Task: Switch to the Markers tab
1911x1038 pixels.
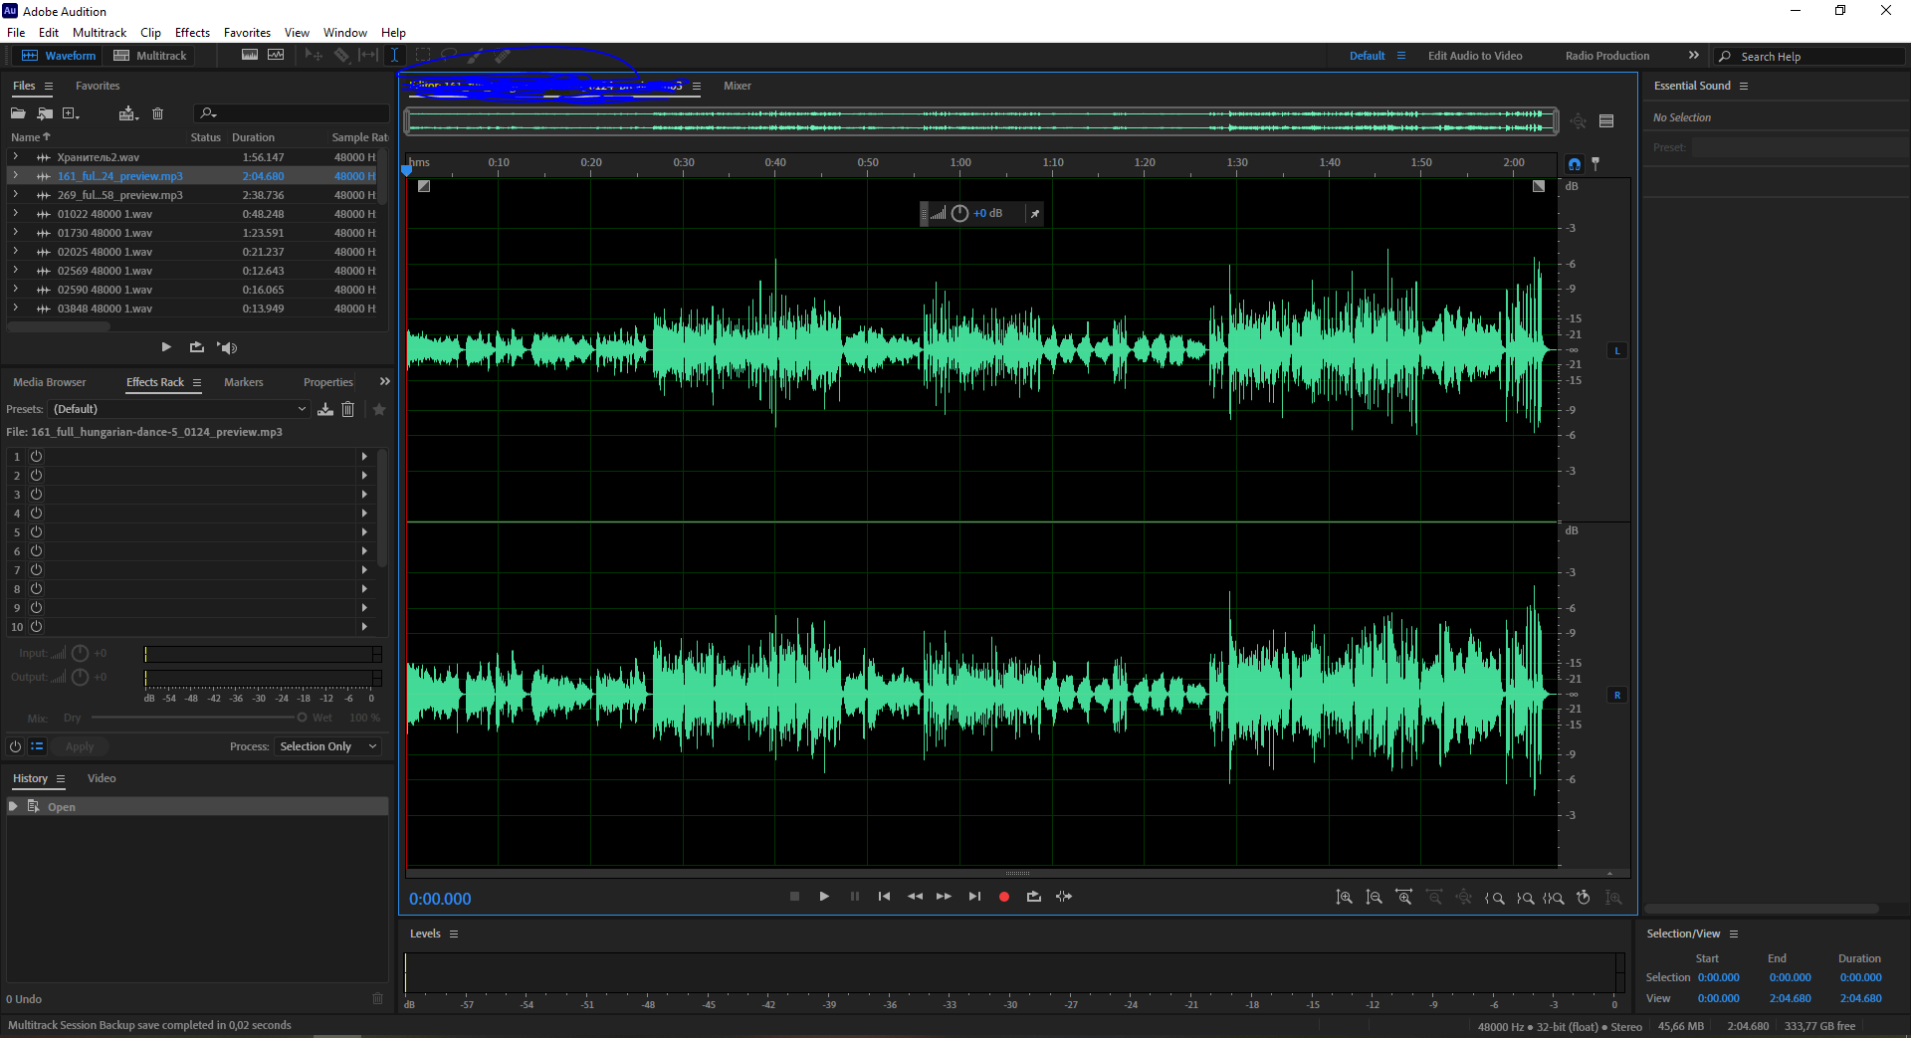Action: [x=243, y=382]
